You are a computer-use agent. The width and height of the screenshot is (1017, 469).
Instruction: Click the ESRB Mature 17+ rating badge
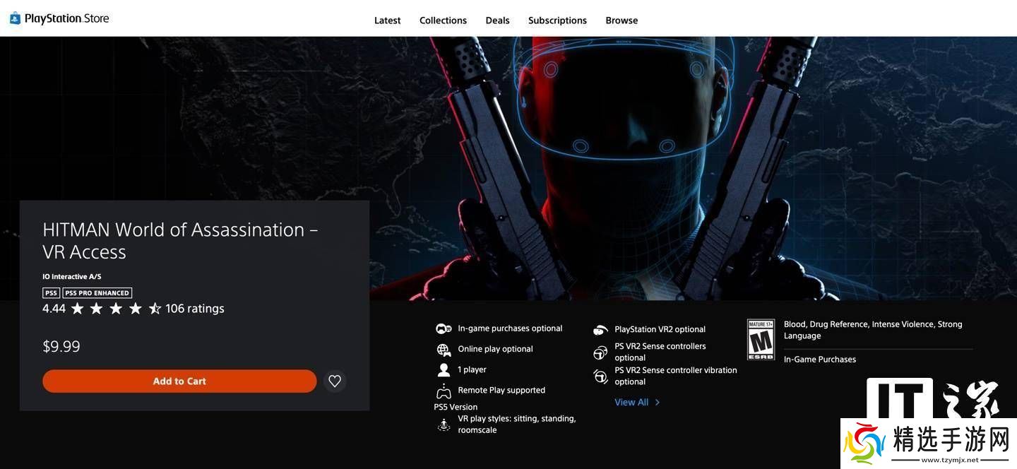click(761, 340)
